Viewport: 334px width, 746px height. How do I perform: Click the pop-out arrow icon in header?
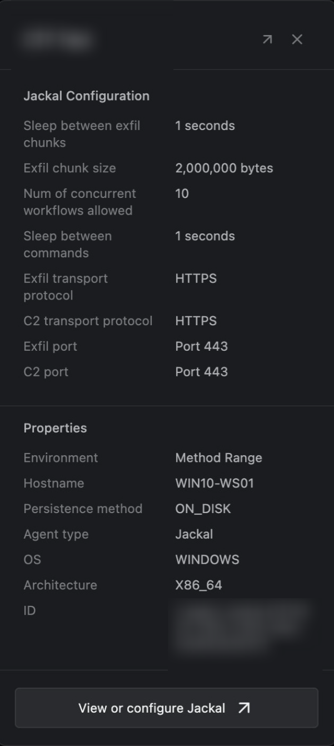click(x=267, y=39)
